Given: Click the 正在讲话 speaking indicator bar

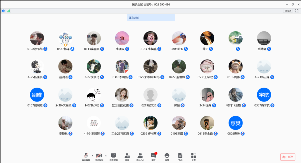Looking at the screenshot, I should coord(151,18).
